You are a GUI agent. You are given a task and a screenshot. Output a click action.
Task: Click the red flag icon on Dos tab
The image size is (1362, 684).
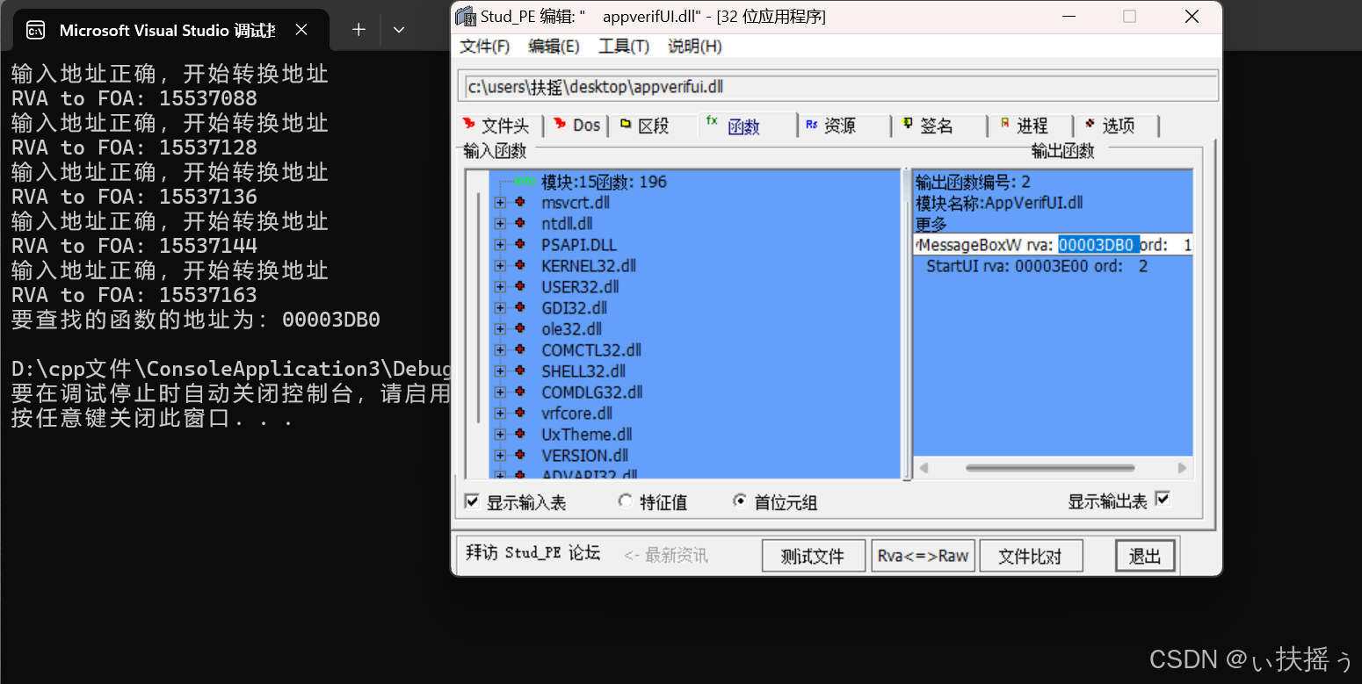click(560, 125)
